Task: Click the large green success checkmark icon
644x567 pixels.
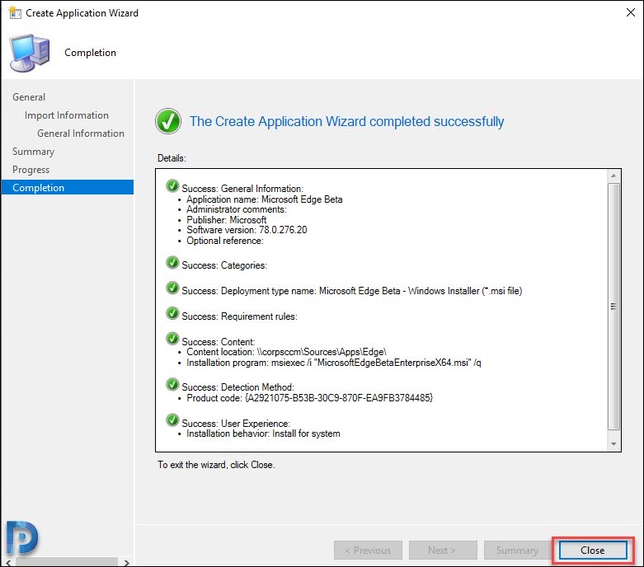Action: pyautogui.click(x=168, y=121)
